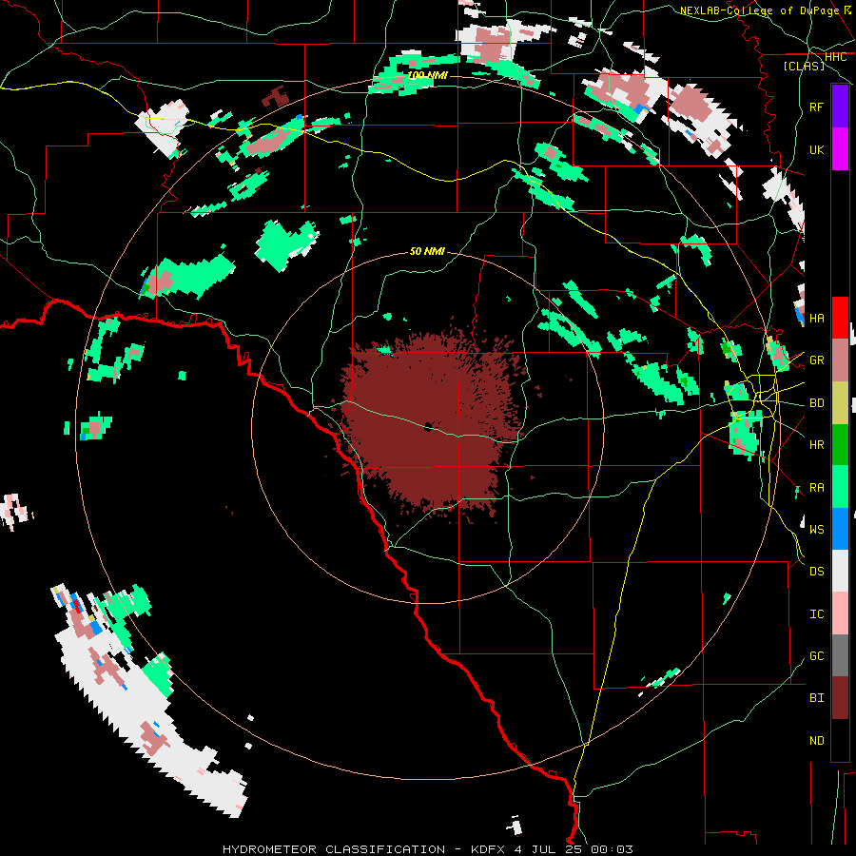Click the RF purple legend swatch
This screenshot has width=856, height=856.
coord(840,107)
